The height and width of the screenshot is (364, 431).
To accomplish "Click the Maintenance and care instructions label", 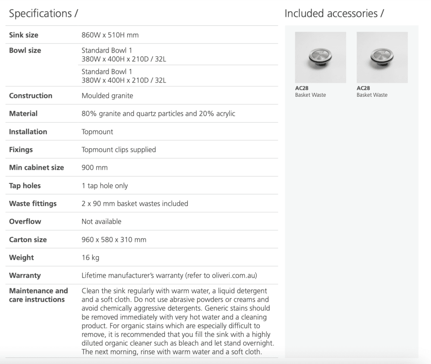I will (38, 295).
